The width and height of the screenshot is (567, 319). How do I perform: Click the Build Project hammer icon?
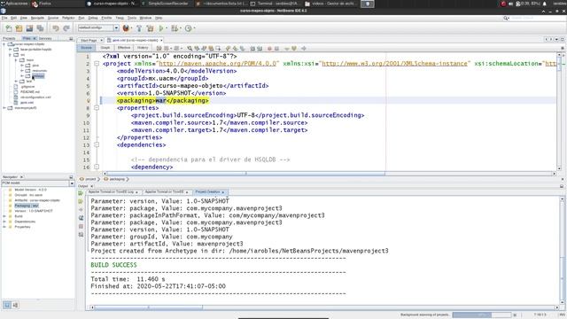139,28
